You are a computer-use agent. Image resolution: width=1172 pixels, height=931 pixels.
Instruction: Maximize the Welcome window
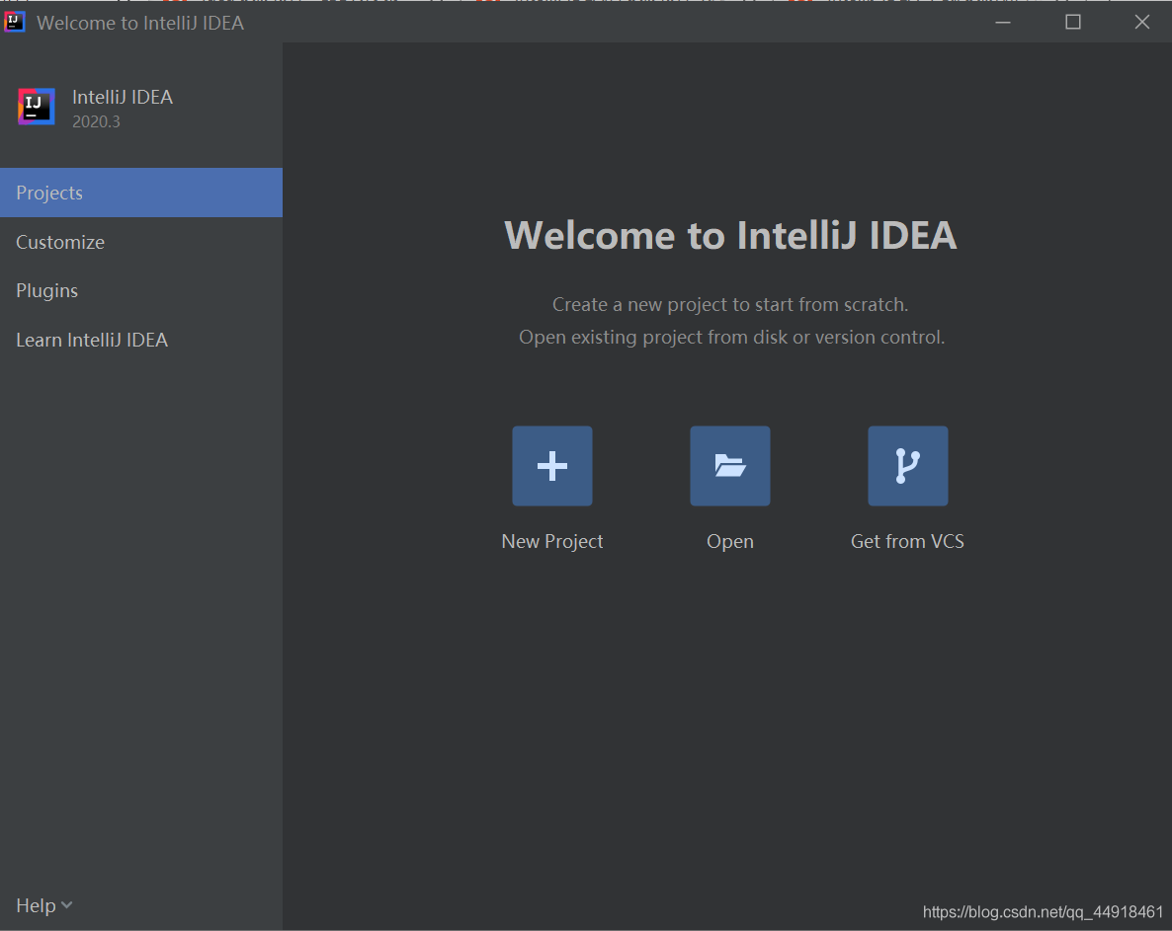[x=1072, y=23]
